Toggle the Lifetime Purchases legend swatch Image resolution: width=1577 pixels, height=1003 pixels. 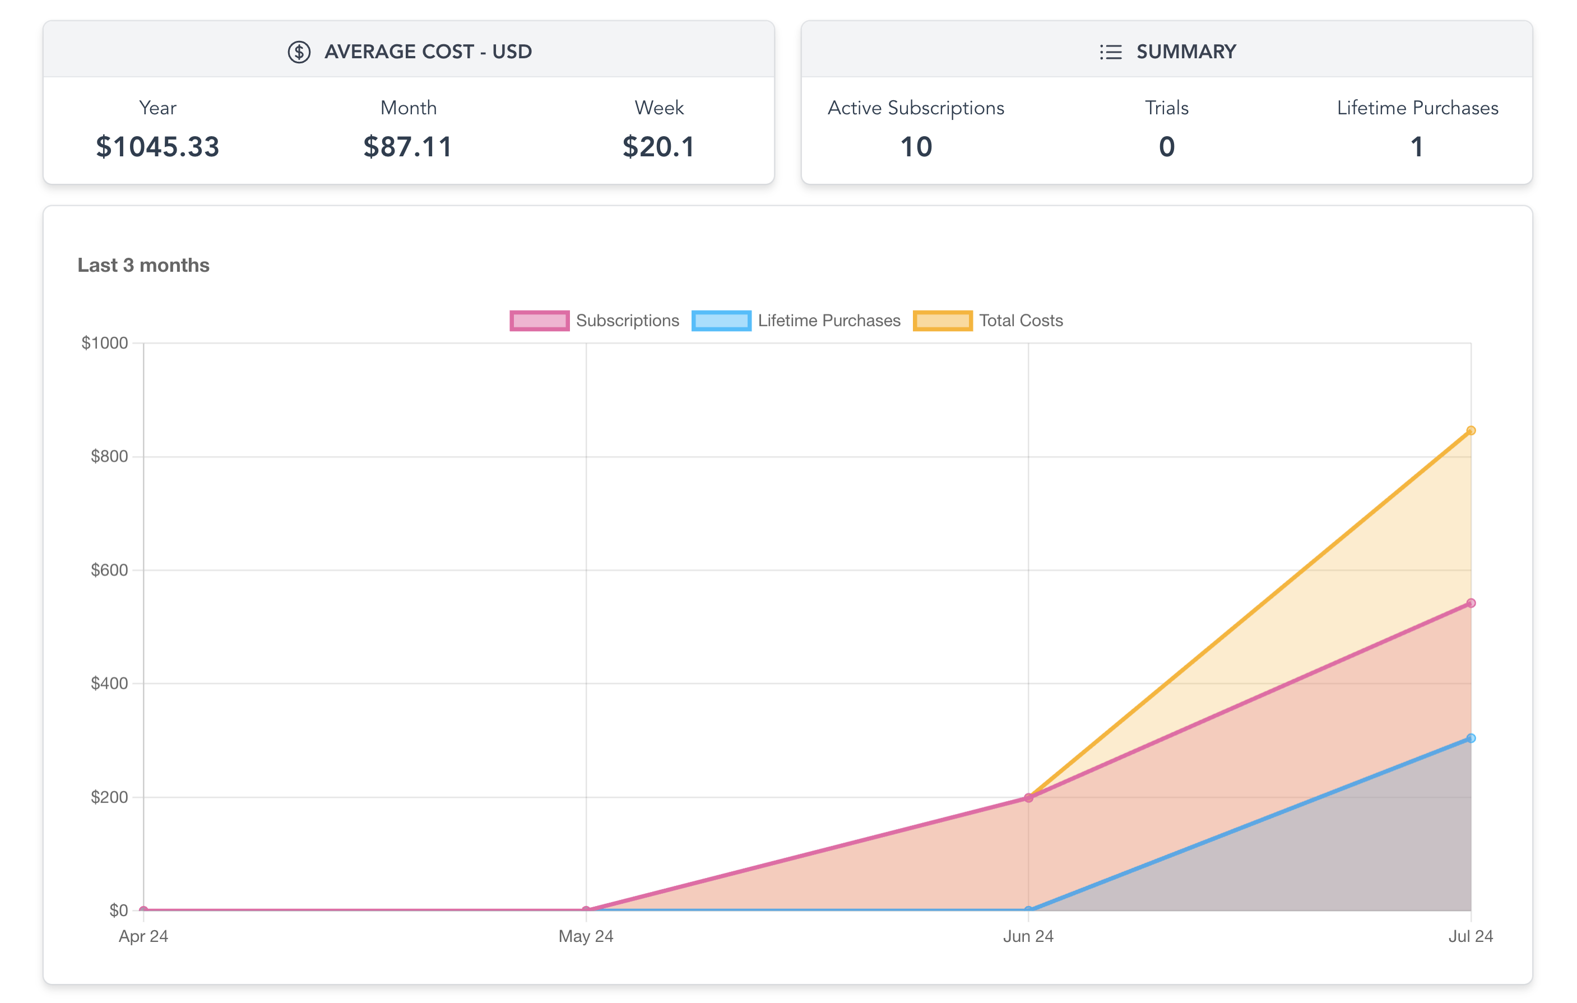coord(721,321)
